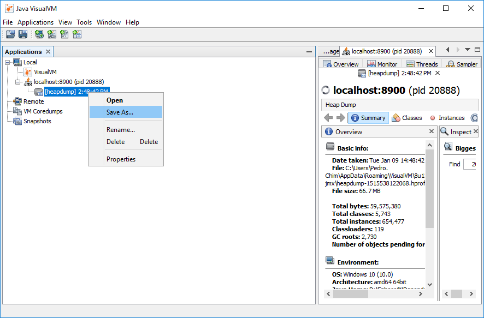Click the Save floppy-disk toolbar icon

[23, 34]
